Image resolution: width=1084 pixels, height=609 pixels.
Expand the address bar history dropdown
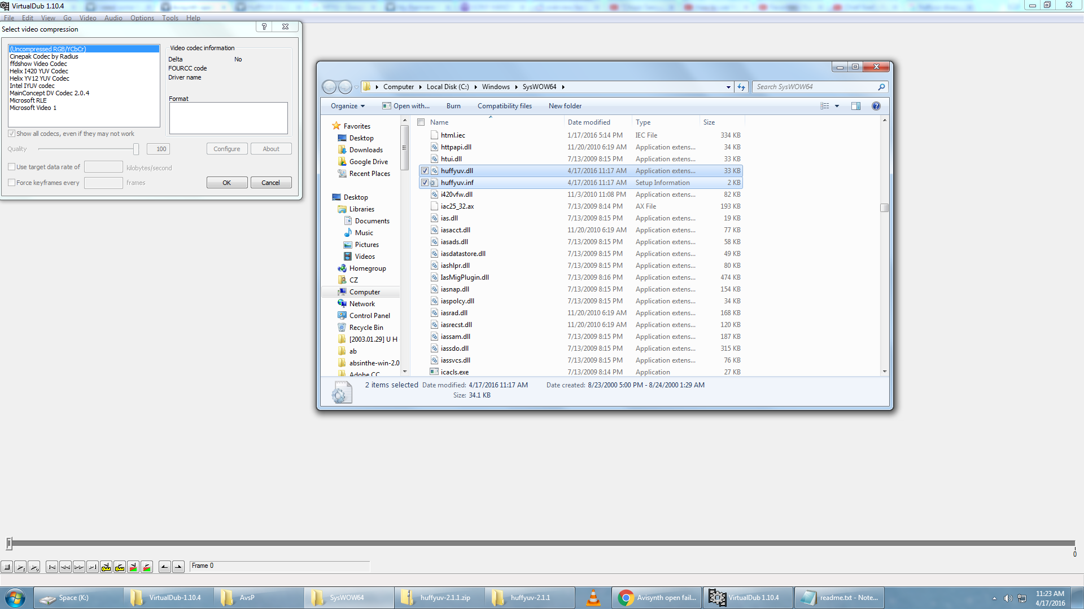coord(728,87)
